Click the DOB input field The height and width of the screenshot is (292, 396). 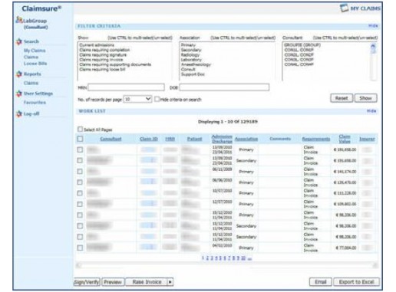click(x=224, y=87)
